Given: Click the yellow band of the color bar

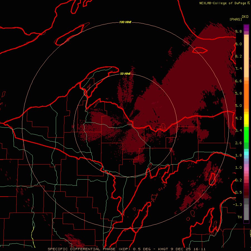Looking at the screenshot, I should click(x=246, y=119).
